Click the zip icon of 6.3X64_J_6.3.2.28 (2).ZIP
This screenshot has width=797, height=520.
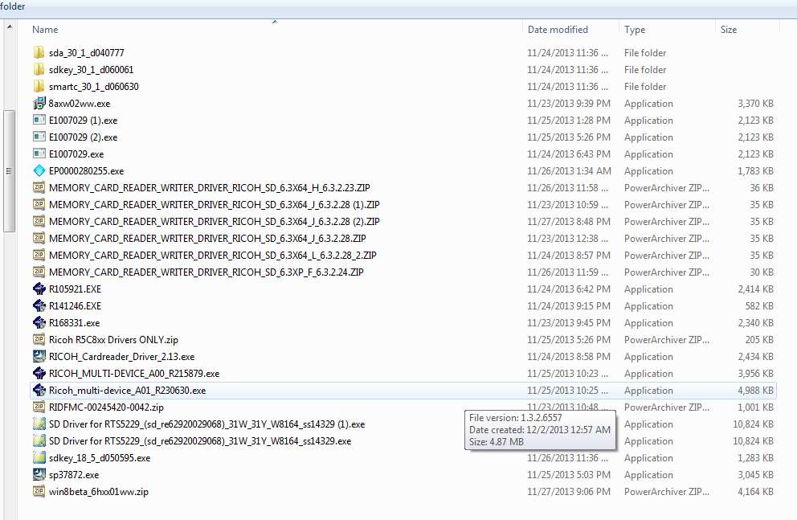[39, 221]
